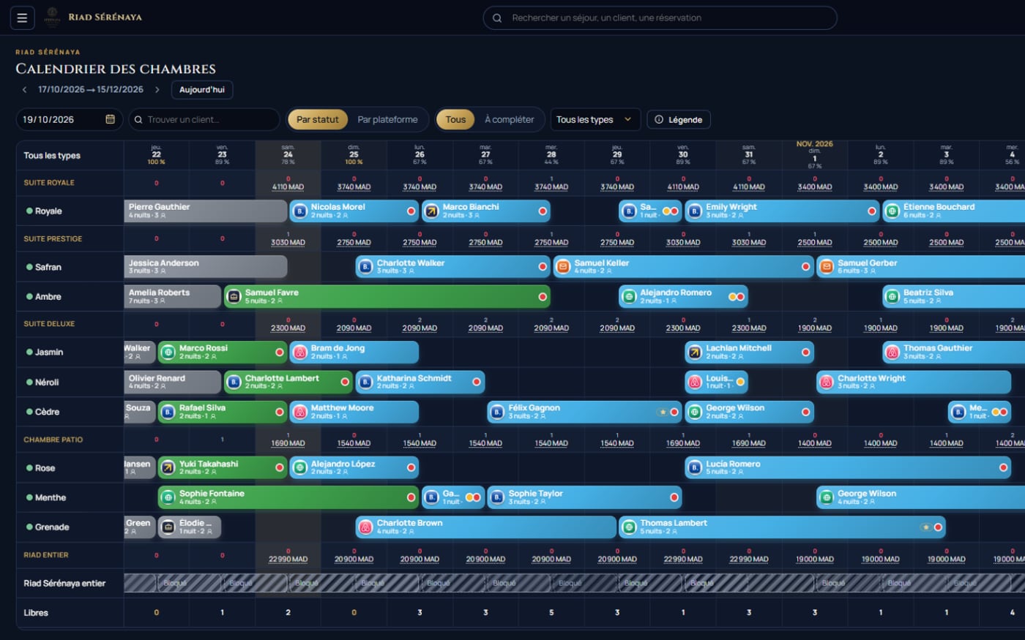1025x640 pixels.
Task: Open Félix Gagnon's reservation in Cèdre
Action: tap(584, 412)
